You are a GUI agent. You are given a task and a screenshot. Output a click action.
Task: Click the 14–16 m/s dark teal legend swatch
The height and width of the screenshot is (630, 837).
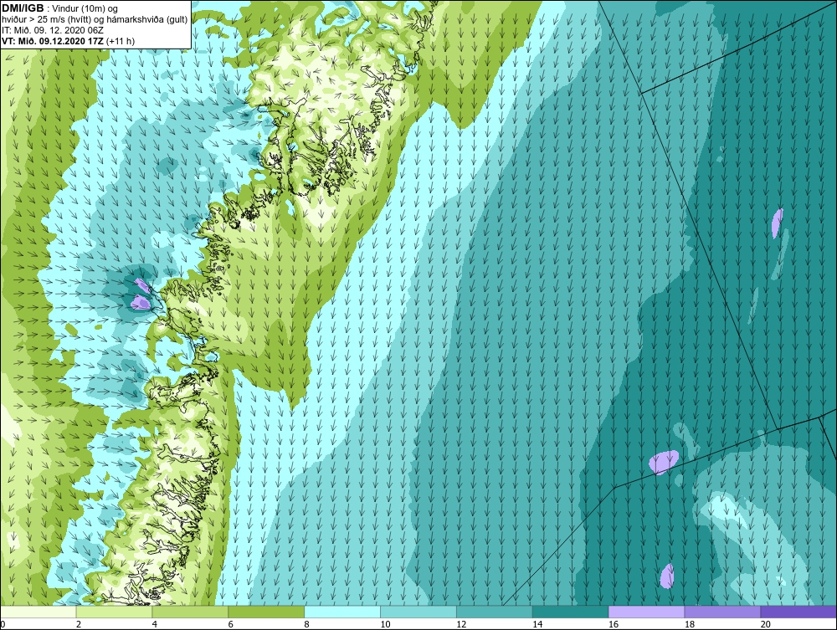571,612
